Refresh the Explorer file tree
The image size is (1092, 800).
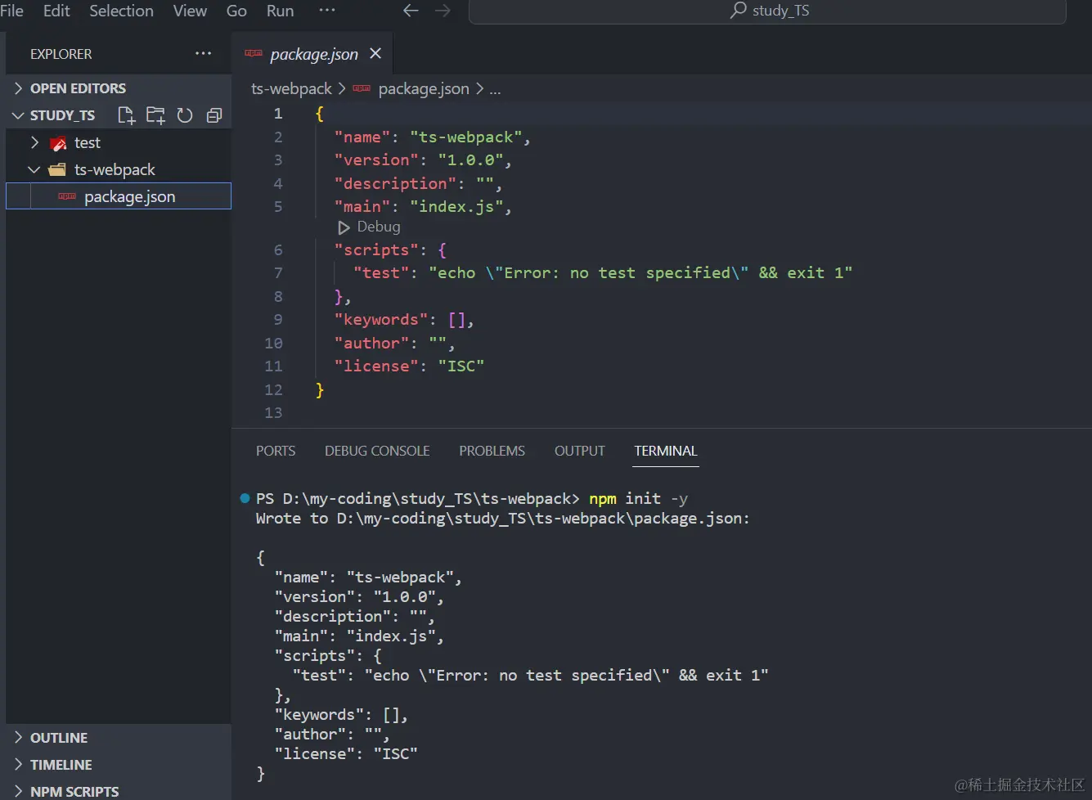click(185, 115)
